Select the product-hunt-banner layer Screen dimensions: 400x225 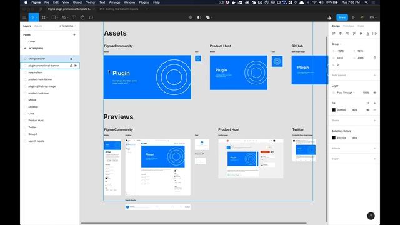pyautogui.click(x=40, y=79)
